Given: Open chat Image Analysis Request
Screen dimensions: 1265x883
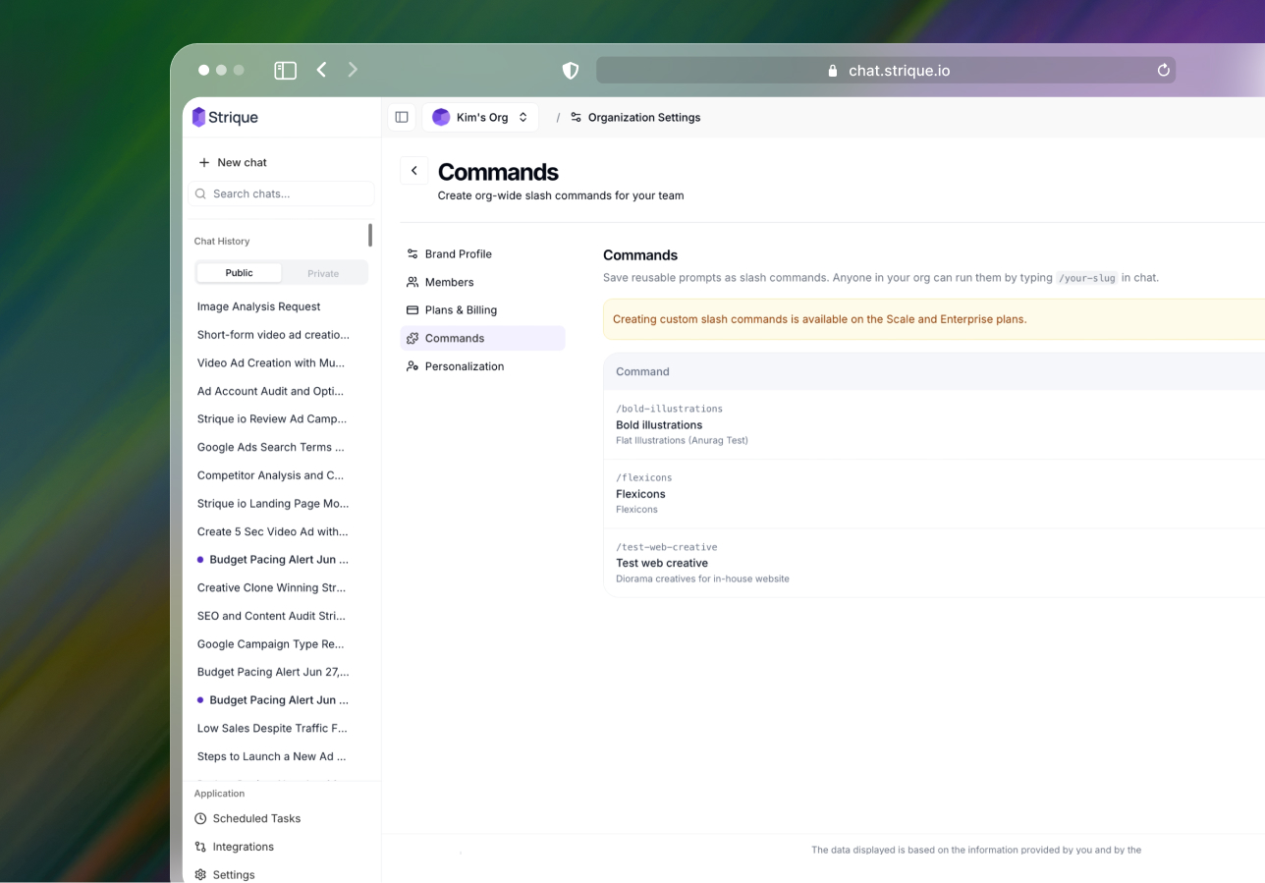Looking at the screenshot, I should pos(259,306).
